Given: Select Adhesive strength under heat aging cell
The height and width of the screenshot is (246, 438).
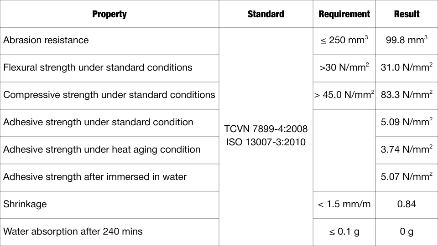Looking at the screenshot, I should click(x=102, y=149).
